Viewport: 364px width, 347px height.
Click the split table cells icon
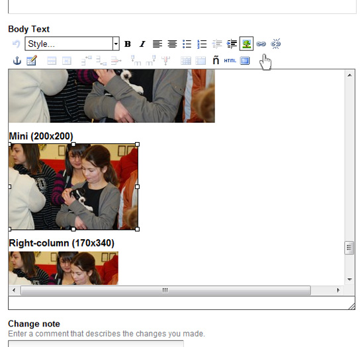click(186, 61)
